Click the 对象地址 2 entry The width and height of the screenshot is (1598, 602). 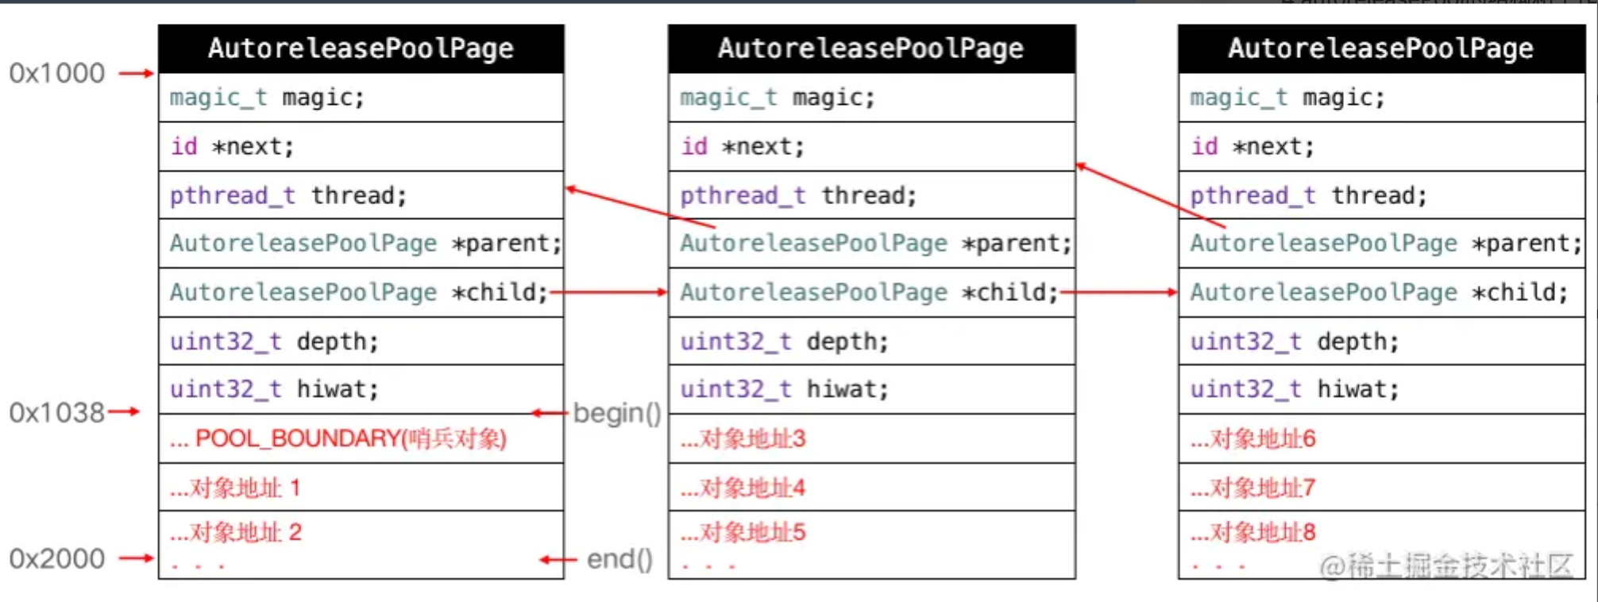pyautogui.click(x=236, y=532)
